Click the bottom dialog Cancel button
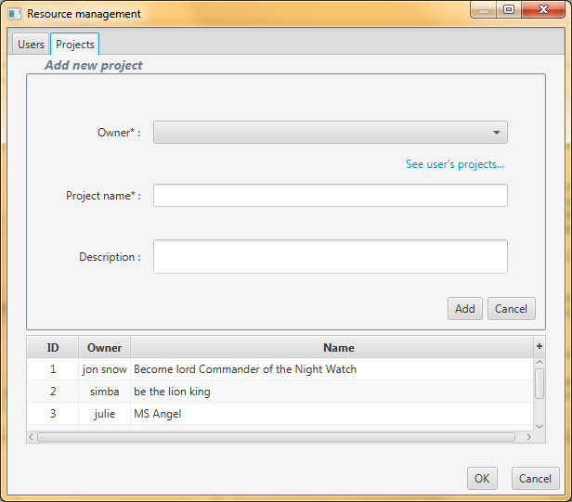The height and width of the screenshot is (502, 572). 535,478
